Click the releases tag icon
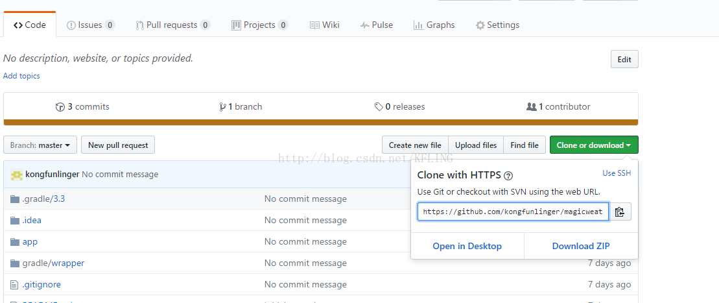The image size is (719, 303). (x=379, y=107)
